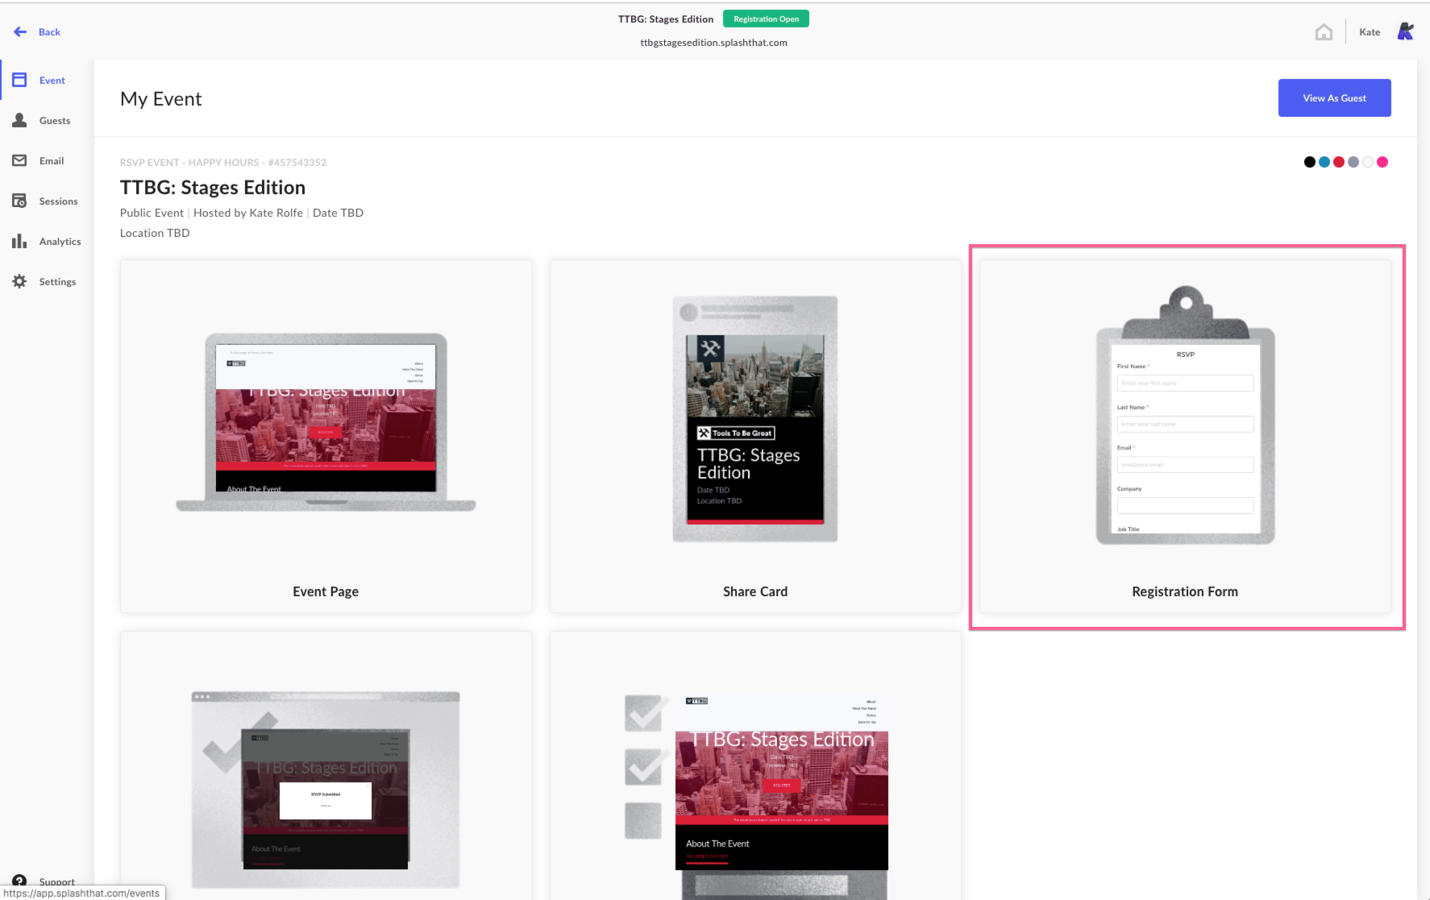Image resolution: width=1430 pixels, height=900 pixels.
Task: Select Settings in the sidebar
Action: coord(58,282)
